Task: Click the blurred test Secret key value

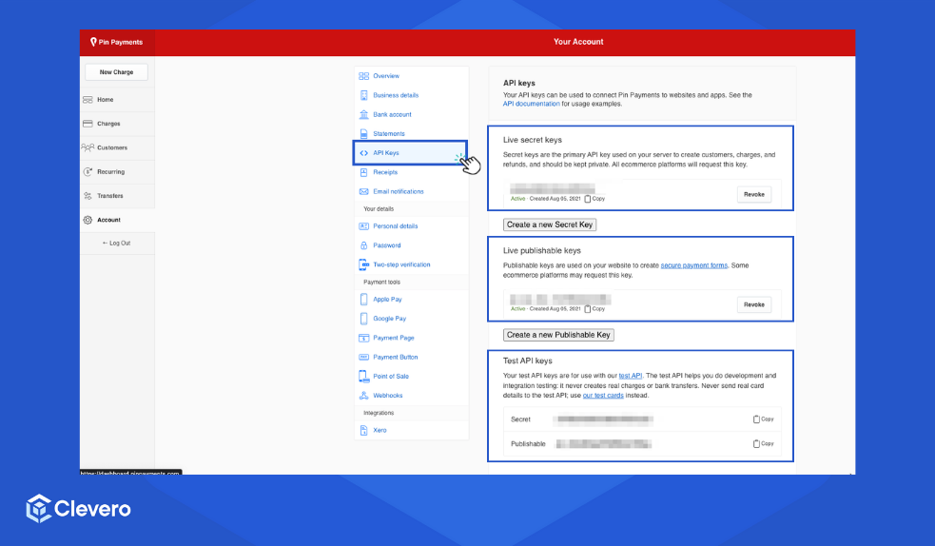Action: pyautogui.click(x=603, y=419)
